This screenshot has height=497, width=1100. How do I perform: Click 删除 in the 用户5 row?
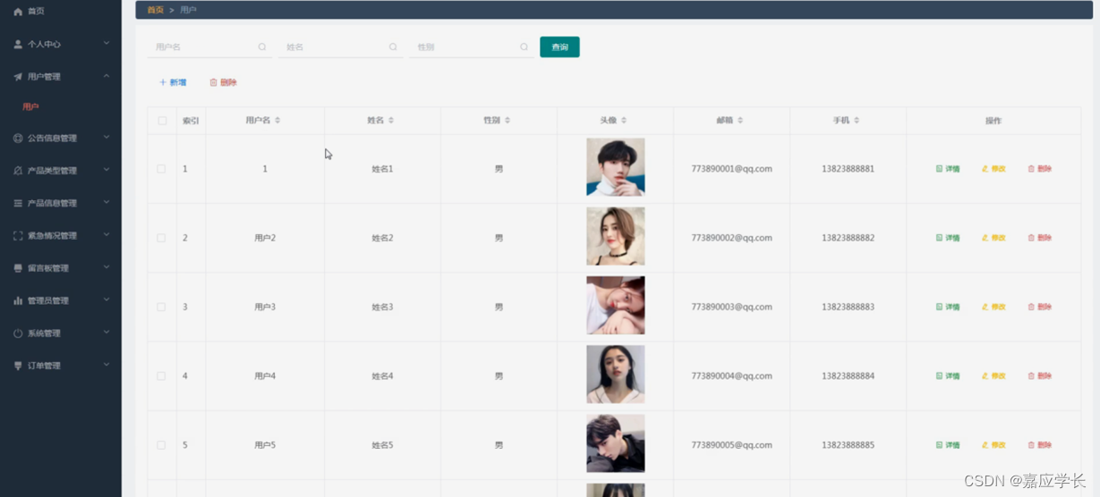coord(1040,445)
